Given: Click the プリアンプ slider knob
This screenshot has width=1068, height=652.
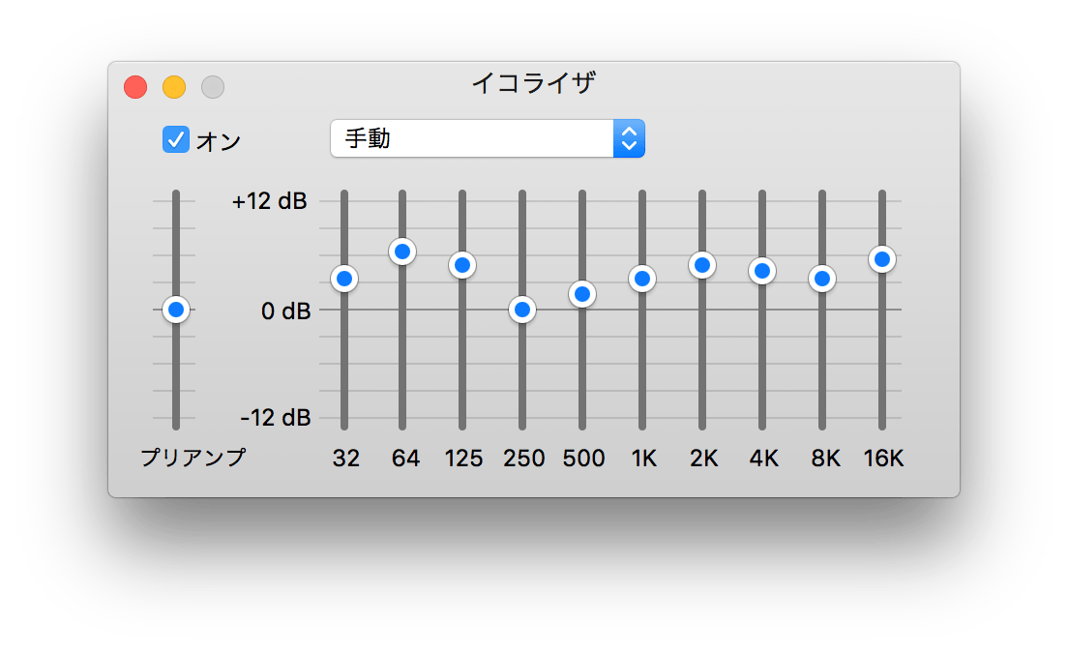Looking at the screenshot, I should tap(176, 310).
